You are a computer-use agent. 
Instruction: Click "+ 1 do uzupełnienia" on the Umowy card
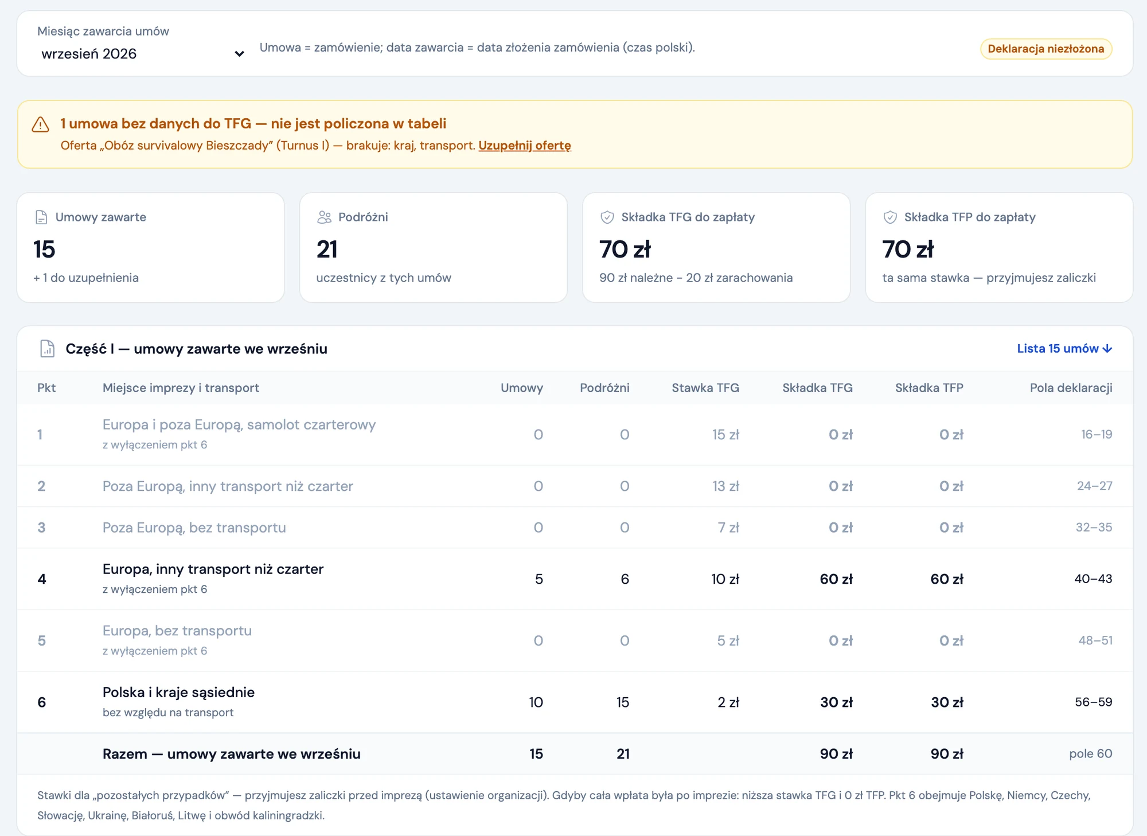tap(86, 278)
